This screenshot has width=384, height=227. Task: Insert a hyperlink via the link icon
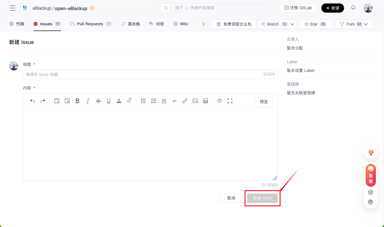(x=185, y=101)
